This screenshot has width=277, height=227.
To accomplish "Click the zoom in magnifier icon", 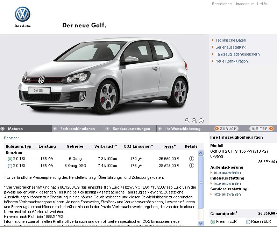I will coord(187,121).
